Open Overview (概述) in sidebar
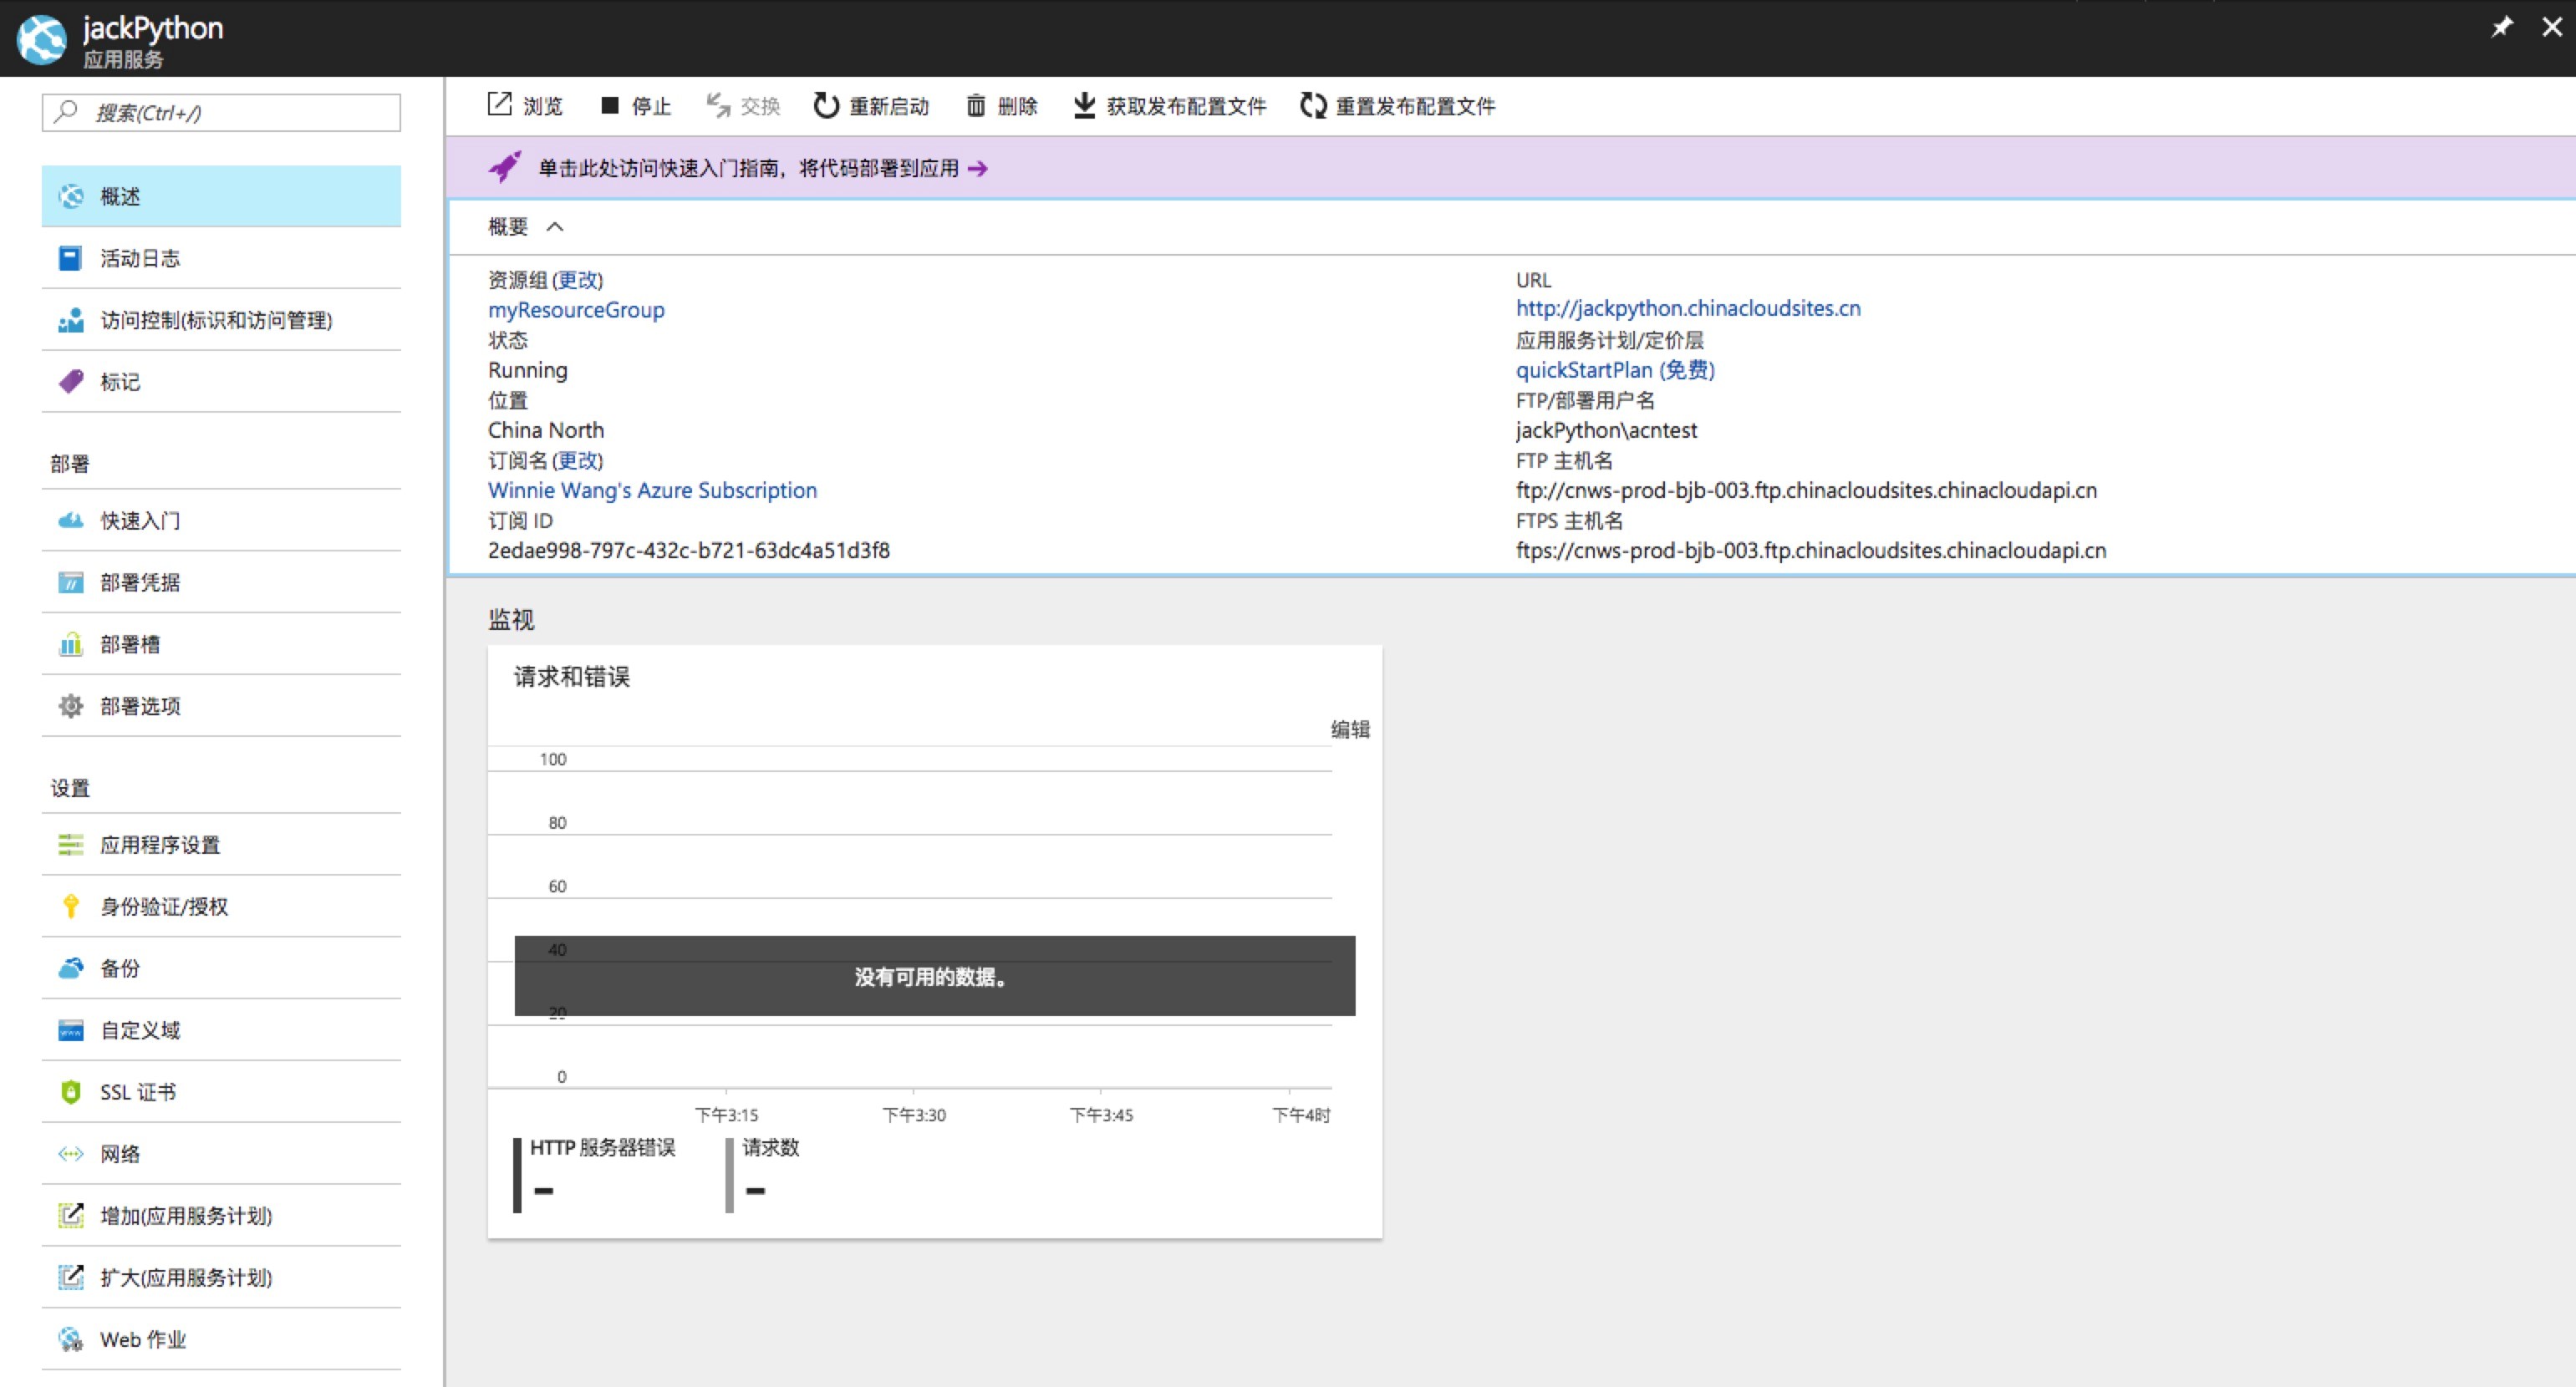The width and height of the screenshot is (2576, 1387). click(x=221, y=196)
